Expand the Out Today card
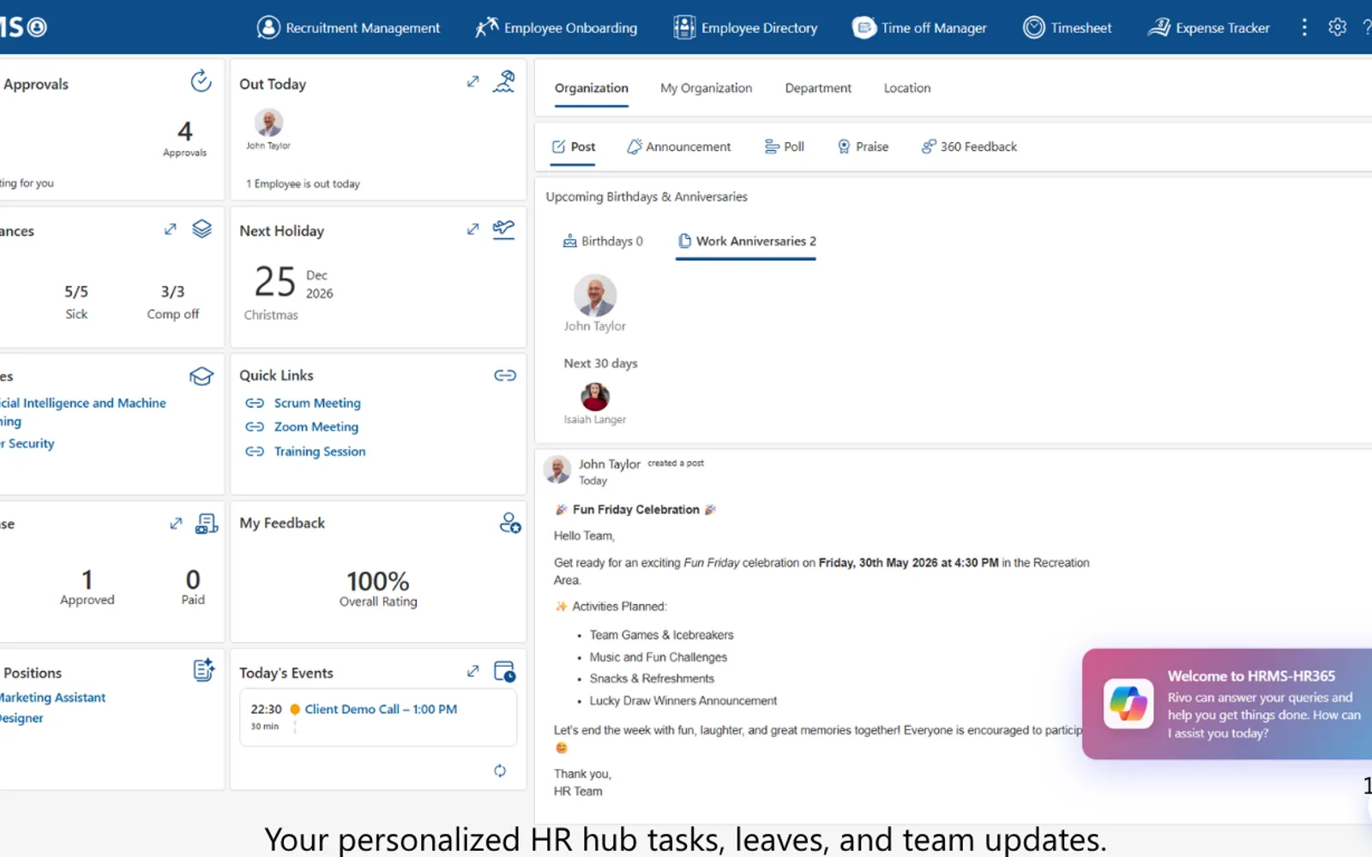The image size is (1372, 857). (472, 81)
